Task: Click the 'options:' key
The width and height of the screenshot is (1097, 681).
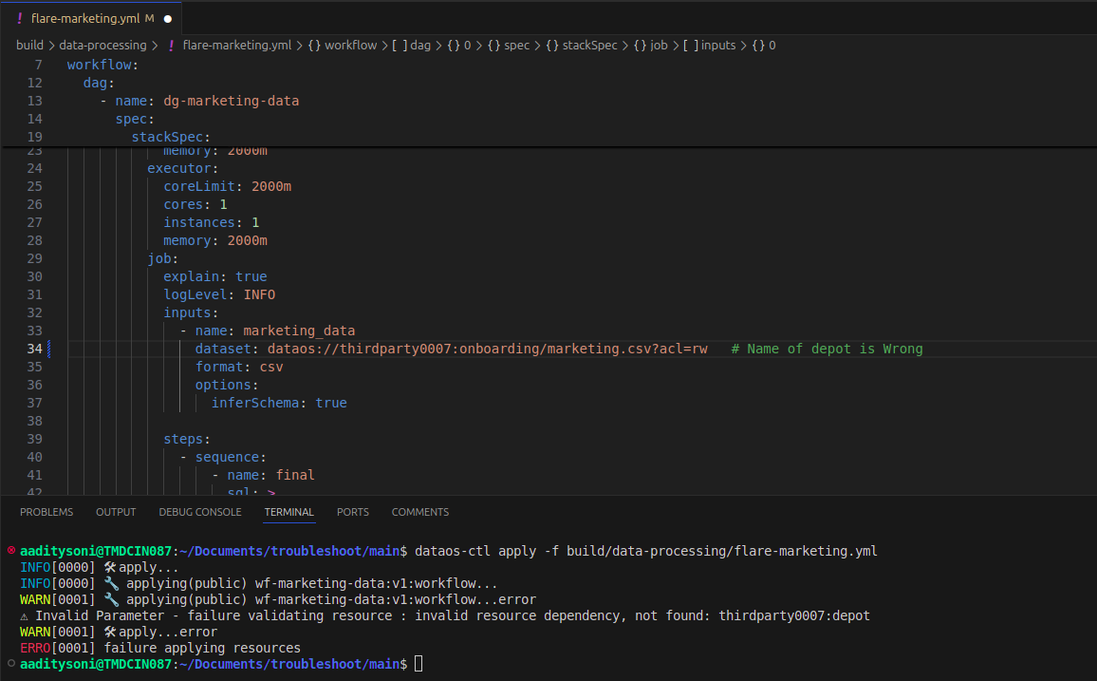Action: [x=227, y=385]
